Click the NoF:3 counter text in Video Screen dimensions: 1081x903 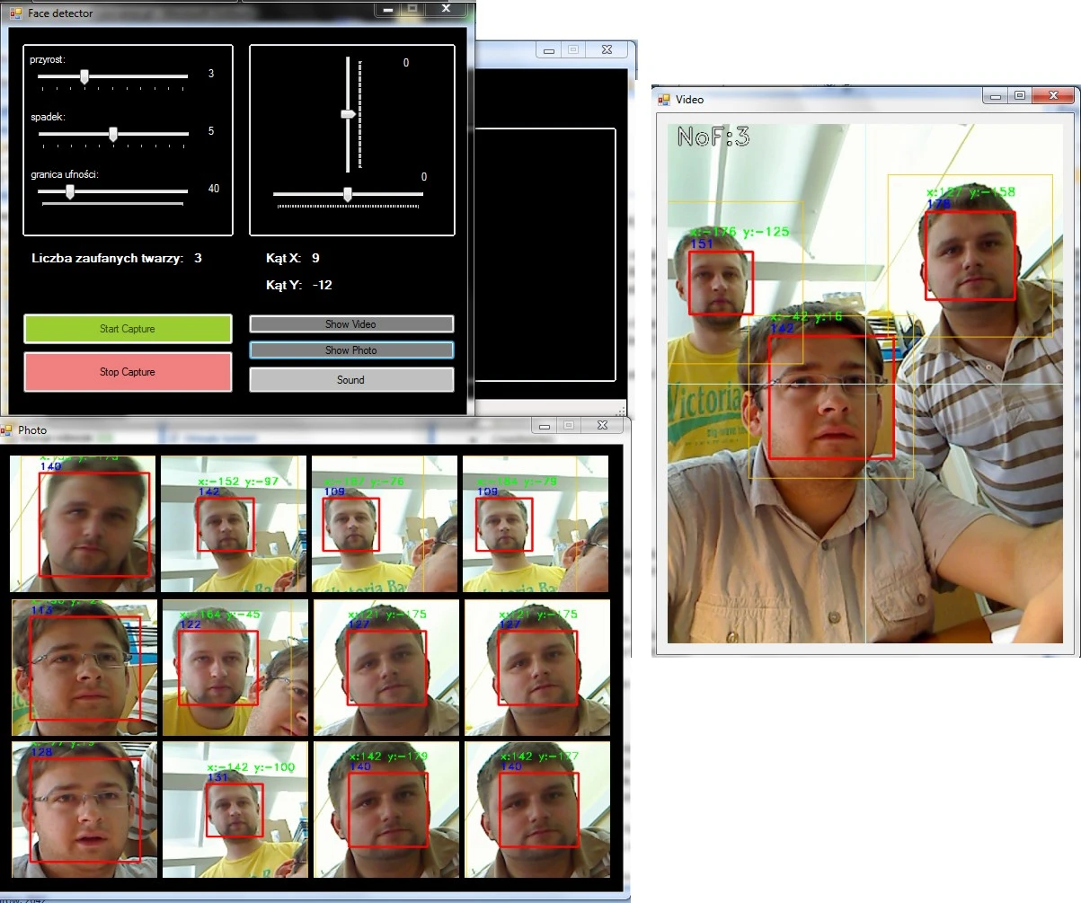(713, 137)
